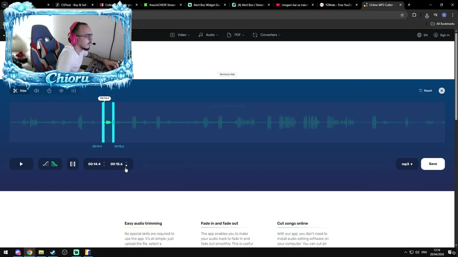Save the trimmed audio

pos(433,164)
